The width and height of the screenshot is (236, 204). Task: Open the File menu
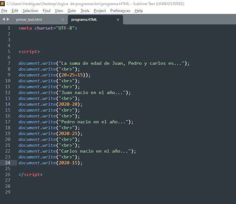click(x=4, y=11)
